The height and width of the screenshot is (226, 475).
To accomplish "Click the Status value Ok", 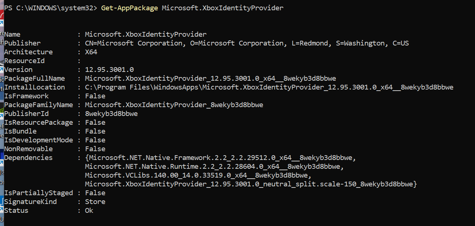I will [x=89, y=211].
